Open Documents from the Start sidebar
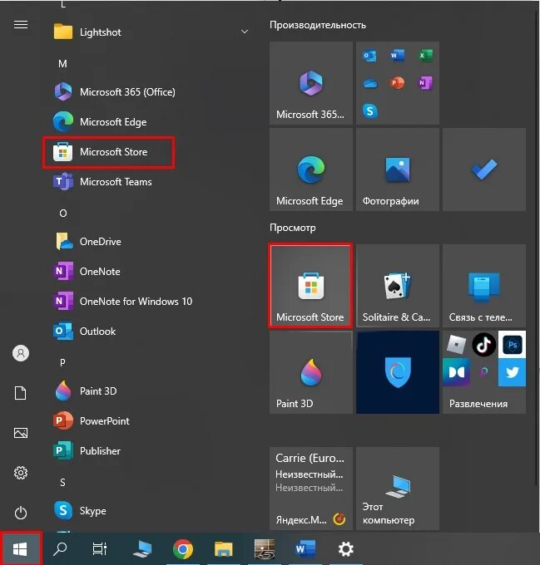This screenshot has width=540, height=565. coord(21,393)
